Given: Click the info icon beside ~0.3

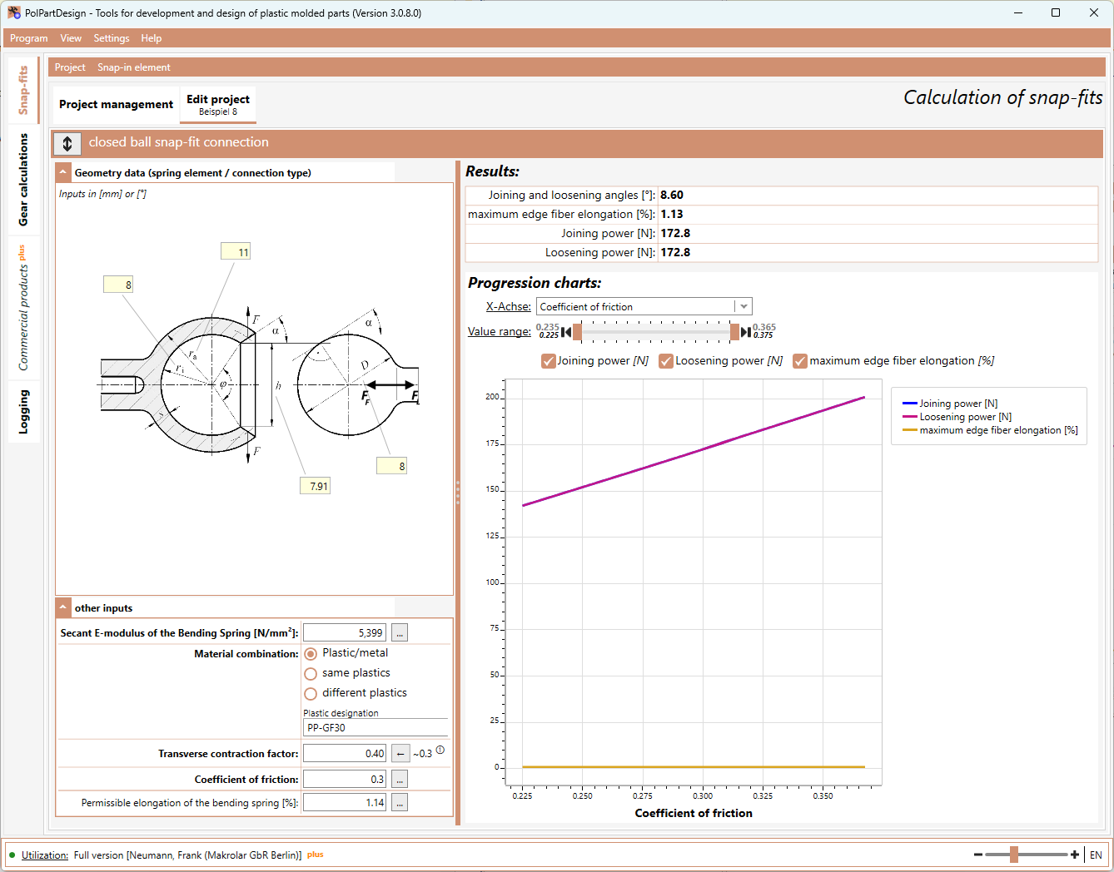Looking at the screenshot, I should tap(440, 751).
